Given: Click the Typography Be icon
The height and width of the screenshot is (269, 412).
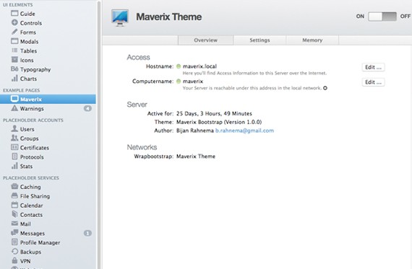Looking at the screenshot, I should click(x=14, y=69).
